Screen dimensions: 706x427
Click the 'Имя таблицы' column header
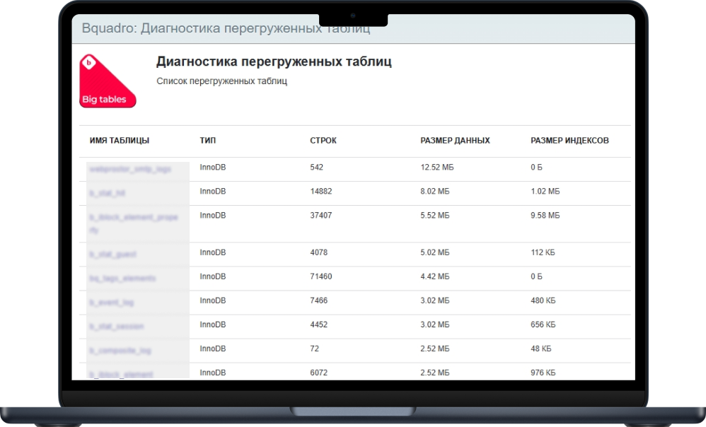coord(119,141)
